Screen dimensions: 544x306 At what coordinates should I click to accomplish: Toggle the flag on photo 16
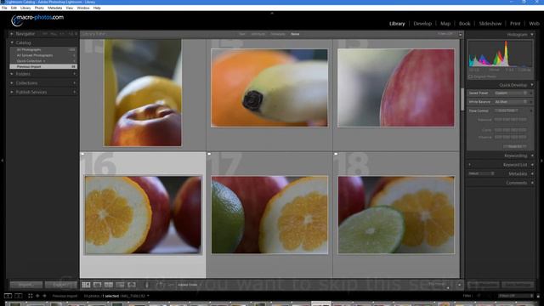(82, 154)
